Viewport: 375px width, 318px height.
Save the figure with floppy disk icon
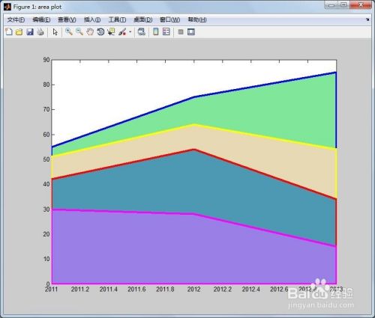[x=30, y=32]
